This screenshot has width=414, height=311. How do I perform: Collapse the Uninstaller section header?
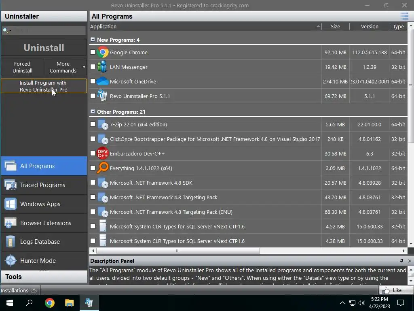point(44,16)
